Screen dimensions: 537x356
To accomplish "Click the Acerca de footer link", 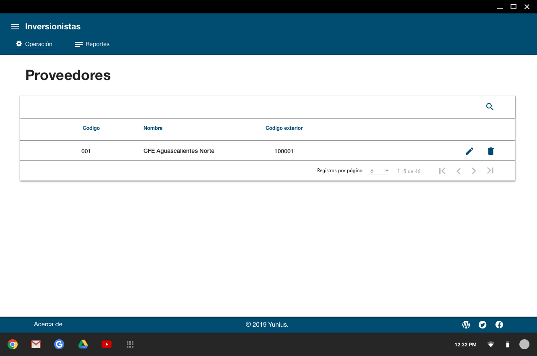I will [48, 324].
